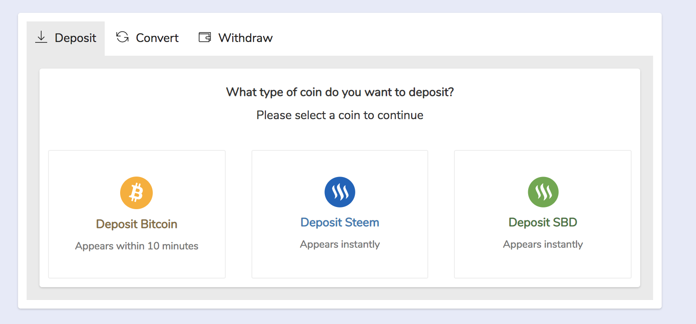696x324 pixels.
Task: Switch to the Convert tab
Action: pyautogui.click(x=147, y=38)
